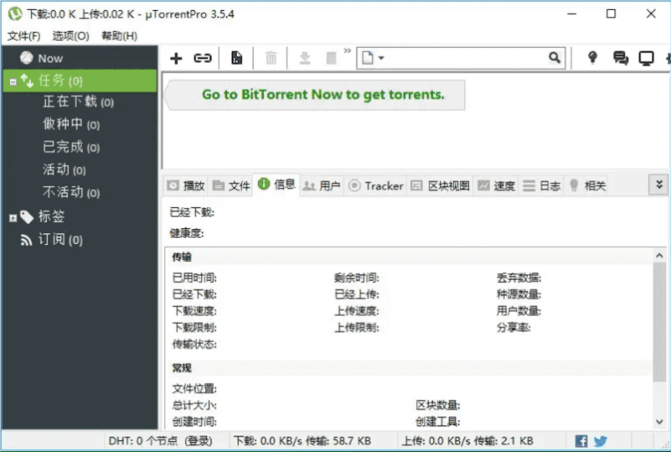The image size is (671, 452).
Task: Click the Facebook icon in status bar
Action: 581,441
